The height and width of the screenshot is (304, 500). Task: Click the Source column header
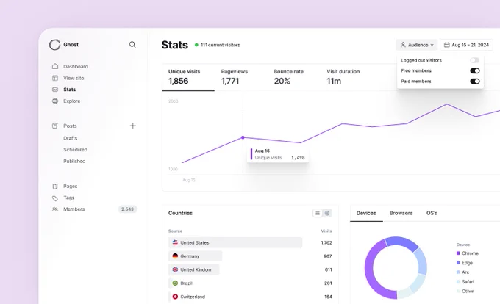[x=176, y=231]
